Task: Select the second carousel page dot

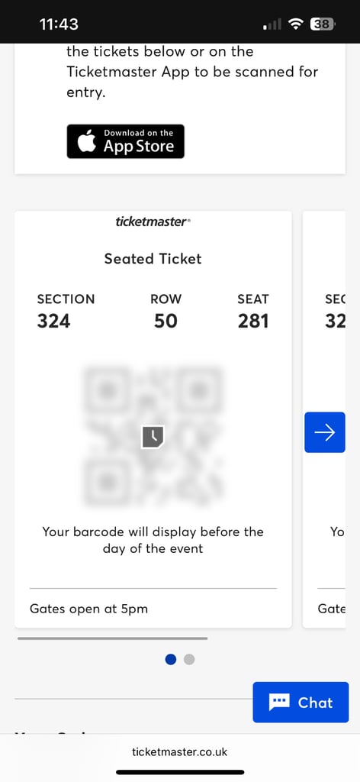Action: point(189,659)
